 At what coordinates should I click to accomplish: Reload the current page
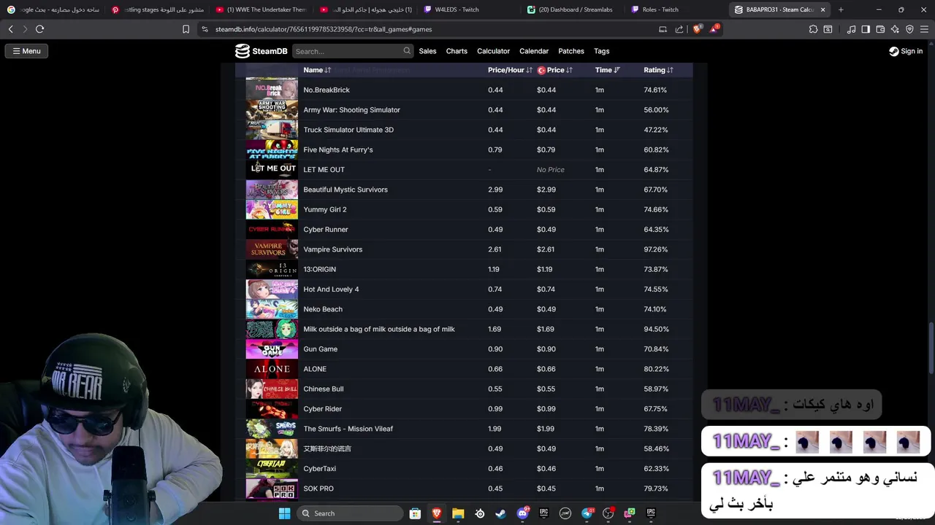pyautogui.click(x=39, y=29)
